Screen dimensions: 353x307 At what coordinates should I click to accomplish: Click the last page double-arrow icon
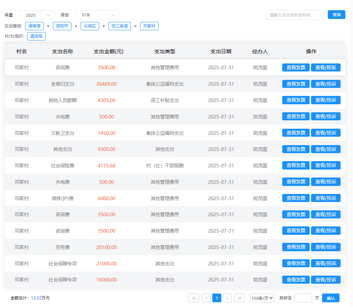240,298
